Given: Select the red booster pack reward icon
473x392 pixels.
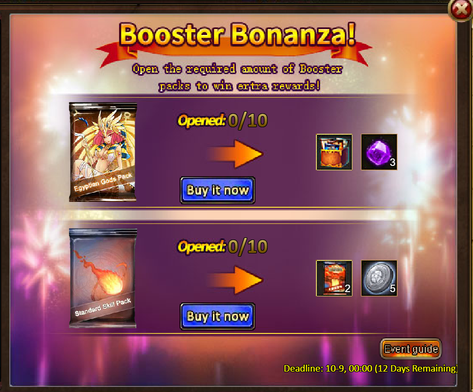Looking at the screenshot, I should tap(334, 278).
